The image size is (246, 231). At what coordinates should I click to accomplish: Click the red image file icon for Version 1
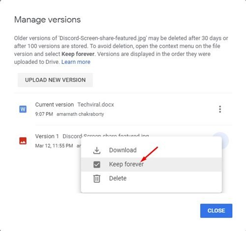click(23, 141)
